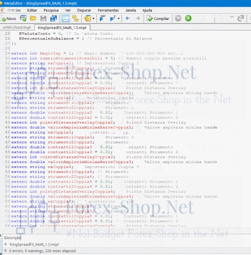This screenshot has height=255, width=251.
Task: Click the save floppy disk icon
Action: [x=43, y=18]
